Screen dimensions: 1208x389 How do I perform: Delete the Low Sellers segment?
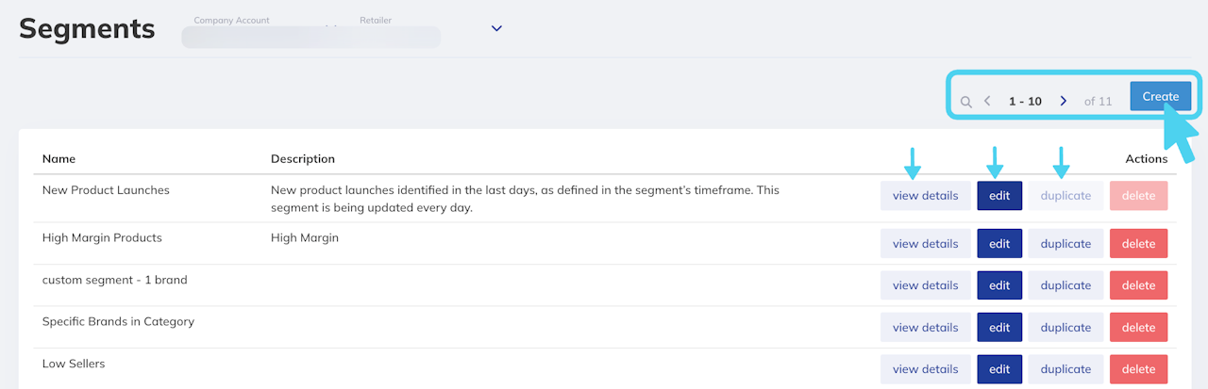click(1138, 369)
